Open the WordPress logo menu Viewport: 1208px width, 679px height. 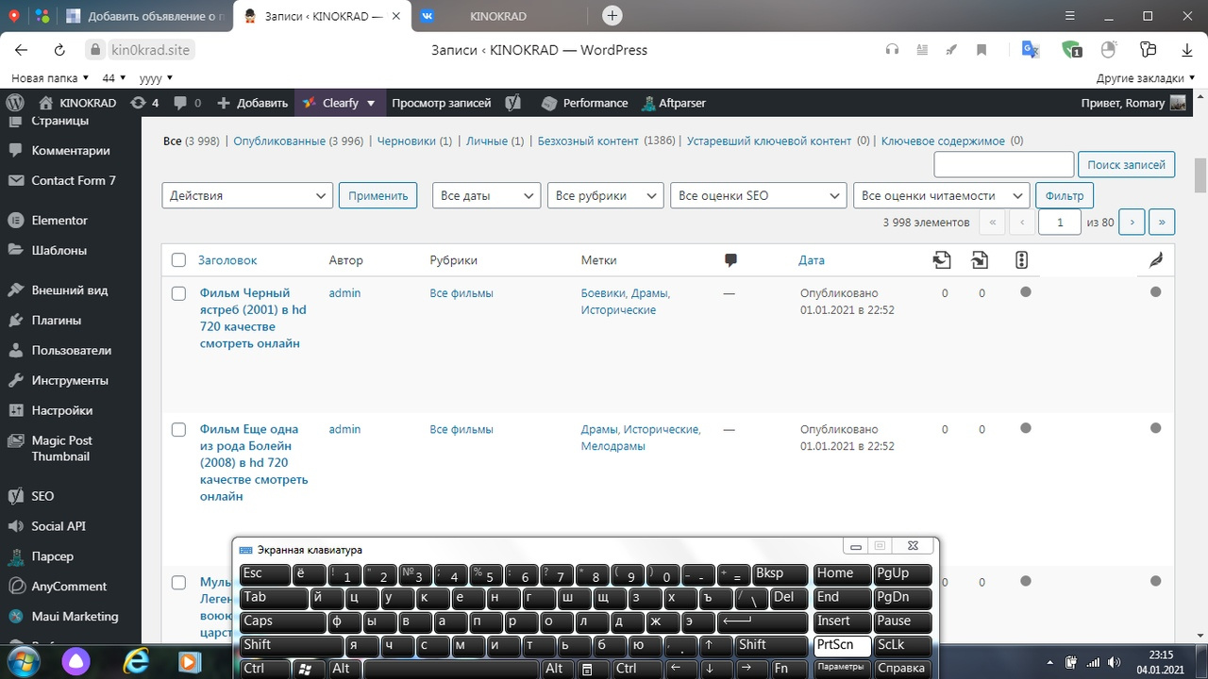15,103
